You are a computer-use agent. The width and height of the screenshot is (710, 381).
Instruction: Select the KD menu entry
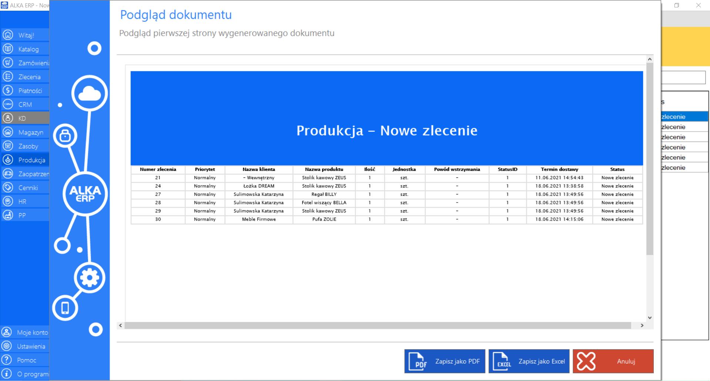22,118
